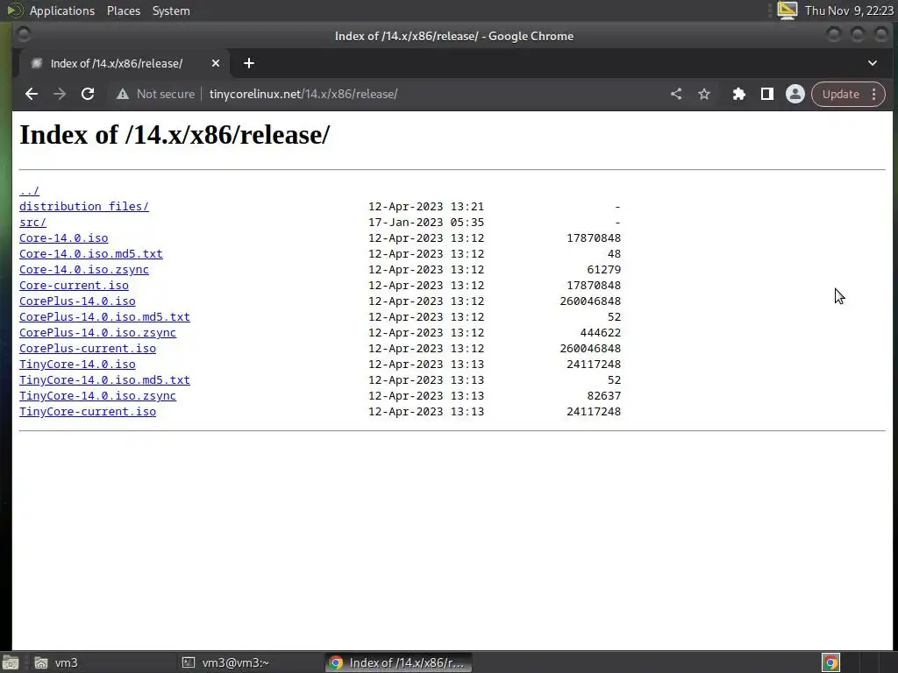Select the size 48 of Core-14.0.iso.md5.txt

pyautogui.click(x=615, y=253)
